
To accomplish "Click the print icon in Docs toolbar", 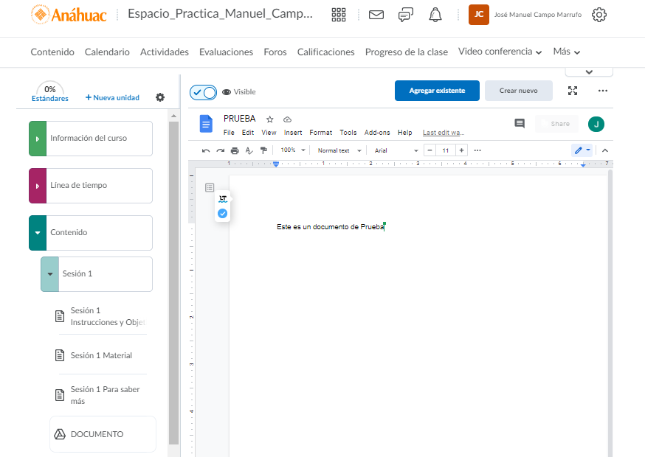I will click(x=235, y=150).
